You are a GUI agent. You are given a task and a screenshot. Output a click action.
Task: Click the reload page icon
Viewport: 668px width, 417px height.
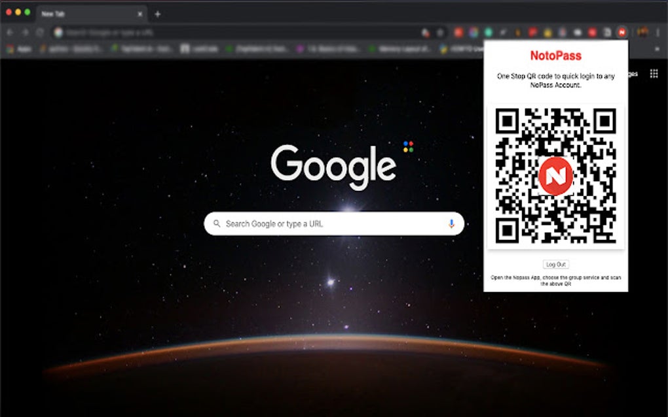point(39,32)
